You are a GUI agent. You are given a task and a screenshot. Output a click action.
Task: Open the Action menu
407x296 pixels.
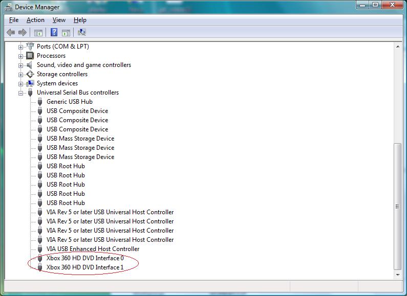[x=35, y=20]
